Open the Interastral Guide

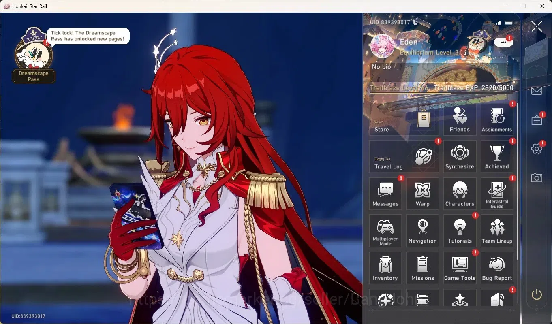(x=497, y=194)
